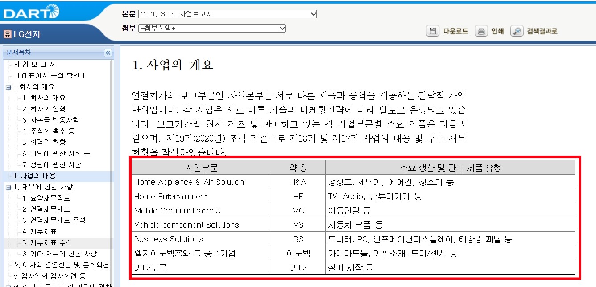The height and width of the screenshot is (287, 596).
Task: Click the BS abbreviation cell
Action: [298, 239]
